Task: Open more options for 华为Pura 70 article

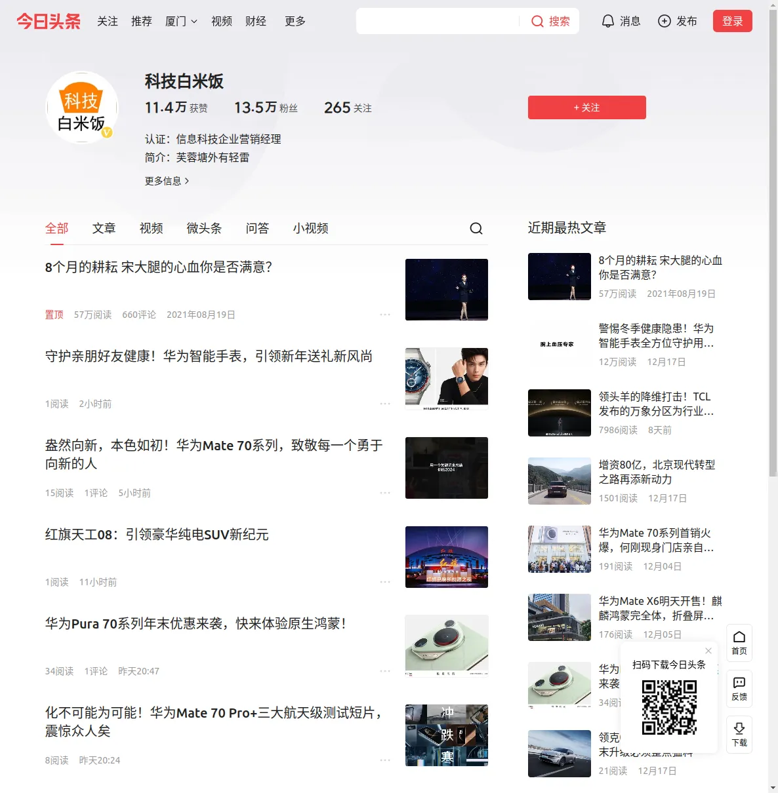Action: pos(385,671)
